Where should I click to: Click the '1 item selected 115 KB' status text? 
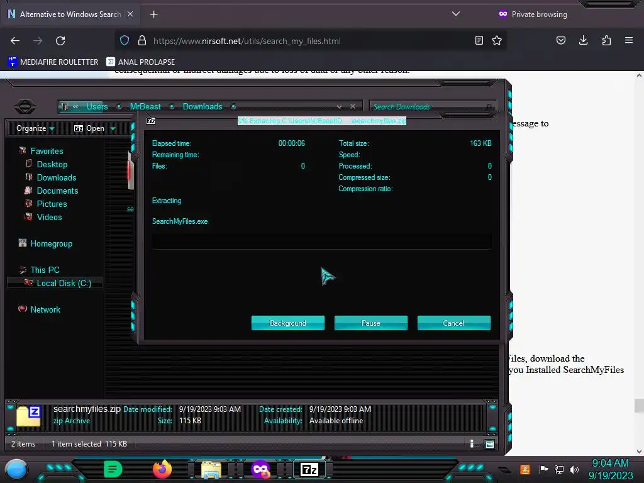[x=89, y=443]
